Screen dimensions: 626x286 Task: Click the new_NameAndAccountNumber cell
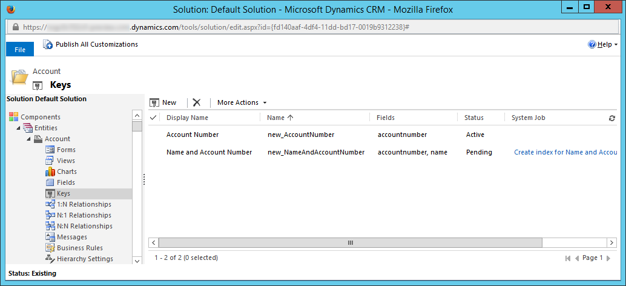pos(316,152)
